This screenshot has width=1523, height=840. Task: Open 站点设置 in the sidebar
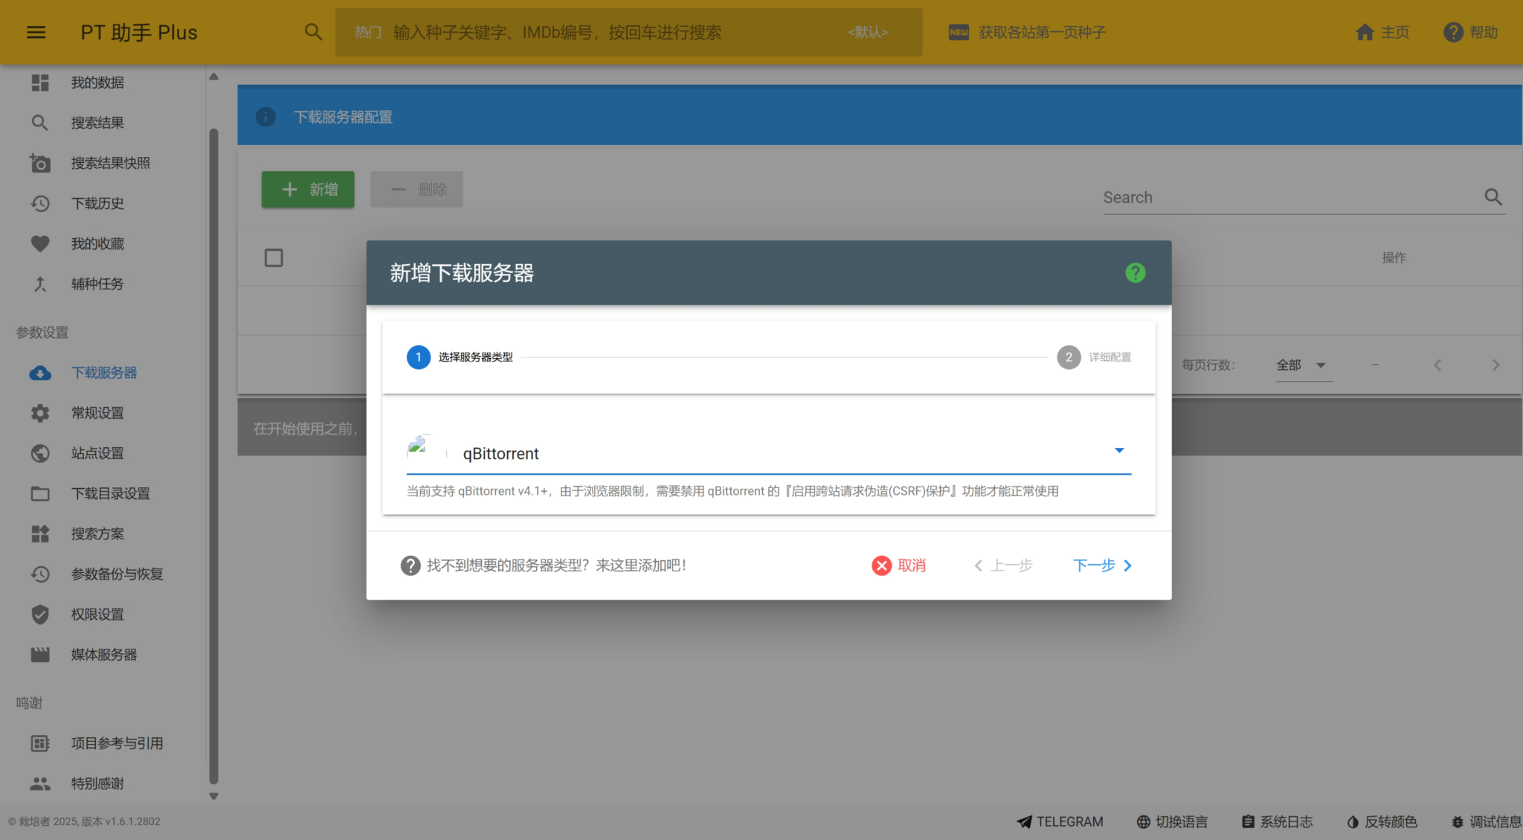tap(97, 453)
